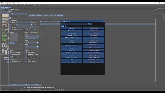
Task: Click the Wait... command button
Action: pyautogui.click(x=72, y=40)
